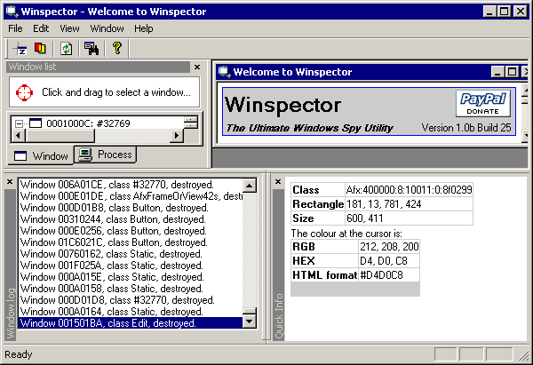Click window list horizontal scrollbar right arrow
533x365 pixels.
pos(176,136)
